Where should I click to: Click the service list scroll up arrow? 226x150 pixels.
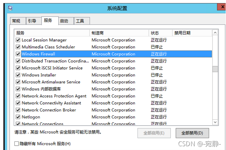coord(215,33)
